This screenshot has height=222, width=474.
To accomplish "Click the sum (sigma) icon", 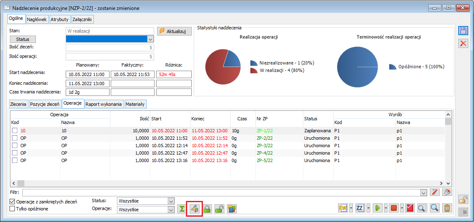I will [182, 208].
